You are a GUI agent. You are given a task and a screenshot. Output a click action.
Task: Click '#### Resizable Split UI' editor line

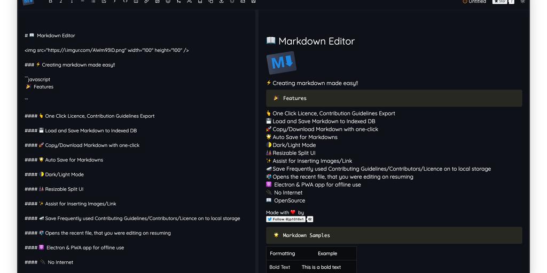54,189
